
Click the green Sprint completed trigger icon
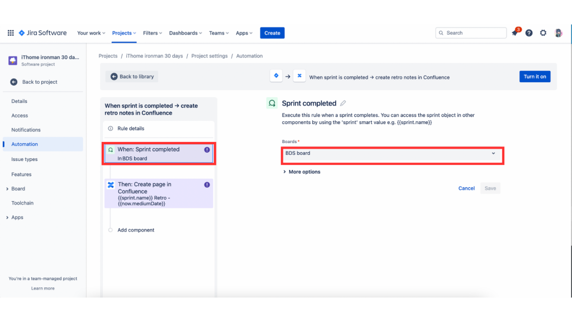tap(272, 103)
